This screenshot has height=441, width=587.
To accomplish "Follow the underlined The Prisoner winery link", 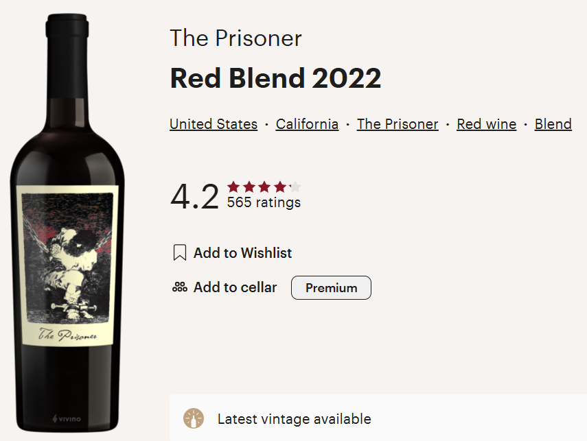I will 398,124.
